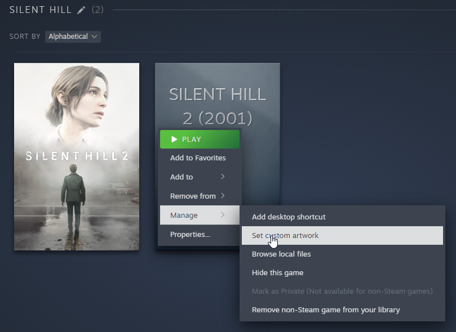Open Properties... from context menu

(200, 234)
